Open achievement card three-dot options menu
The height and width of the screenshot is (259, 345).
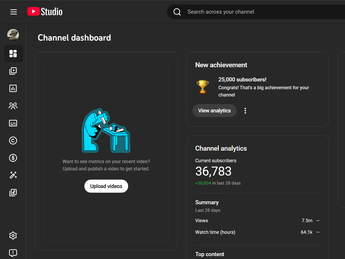[x=245, y=111]
